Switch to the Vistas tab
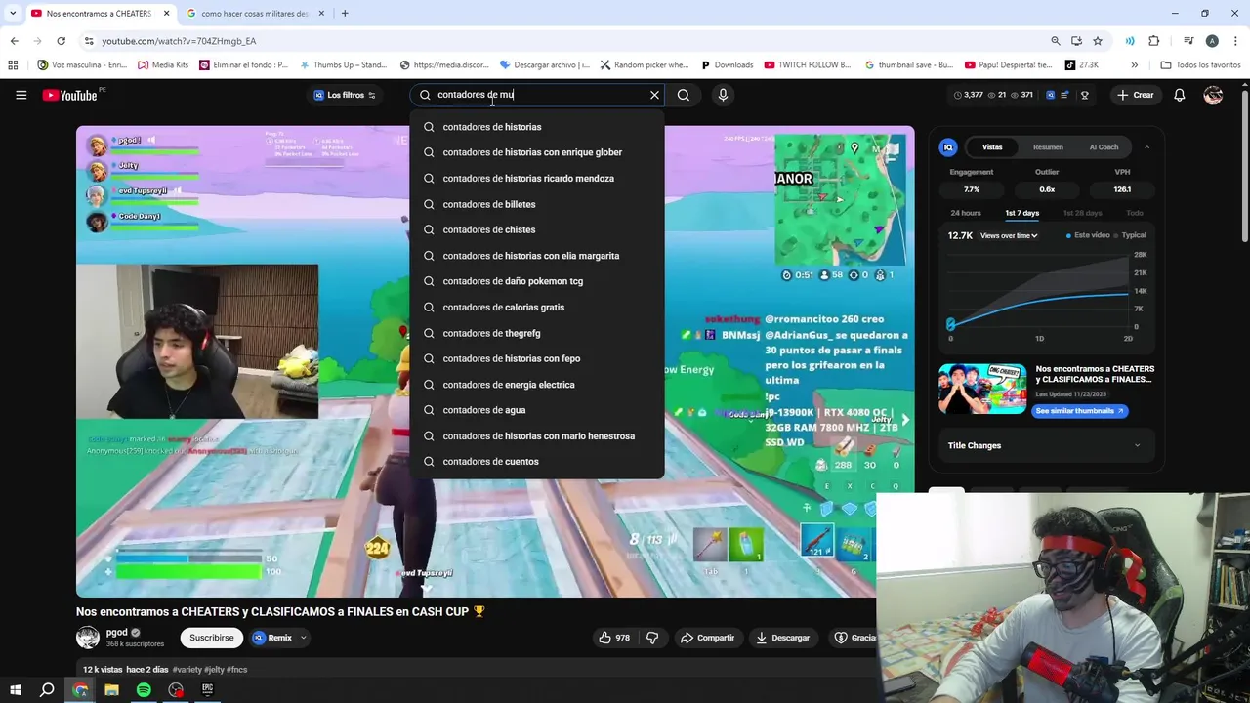The width and height of the screenshot is (1250, 703). (992, 147)
